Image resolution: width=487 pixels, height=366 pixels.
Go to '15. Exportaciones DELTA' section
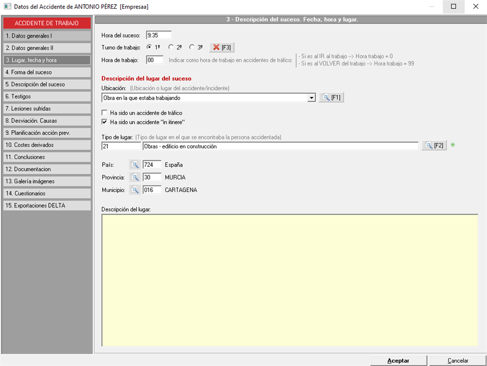coord(46,206)
